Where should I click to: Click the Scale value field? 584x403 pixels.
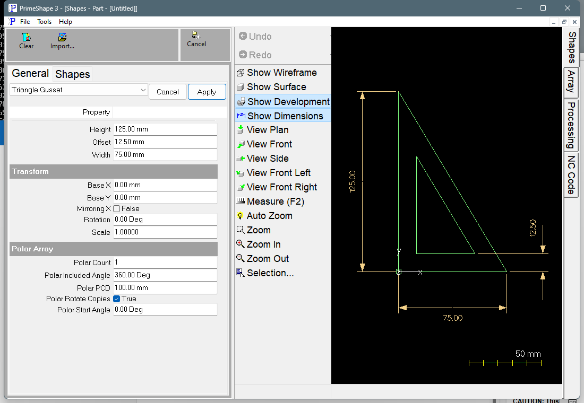(x=165, y=232)
